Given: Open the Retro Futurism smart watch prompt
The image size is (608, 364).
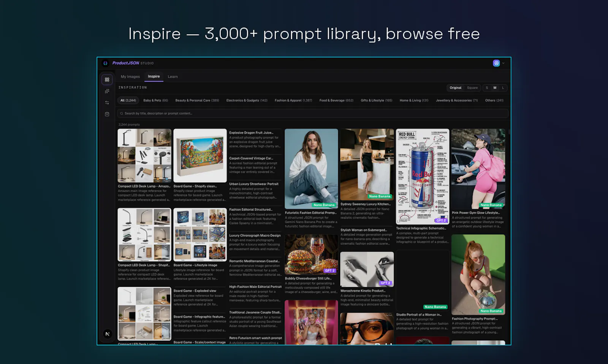Looking at the screenshot, I should click(255, 340).
